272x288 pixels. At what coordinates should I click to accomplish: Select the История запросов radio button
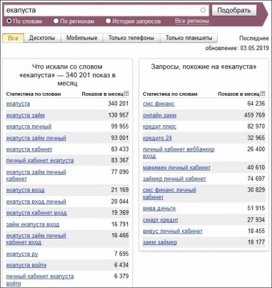click(108, 21)
